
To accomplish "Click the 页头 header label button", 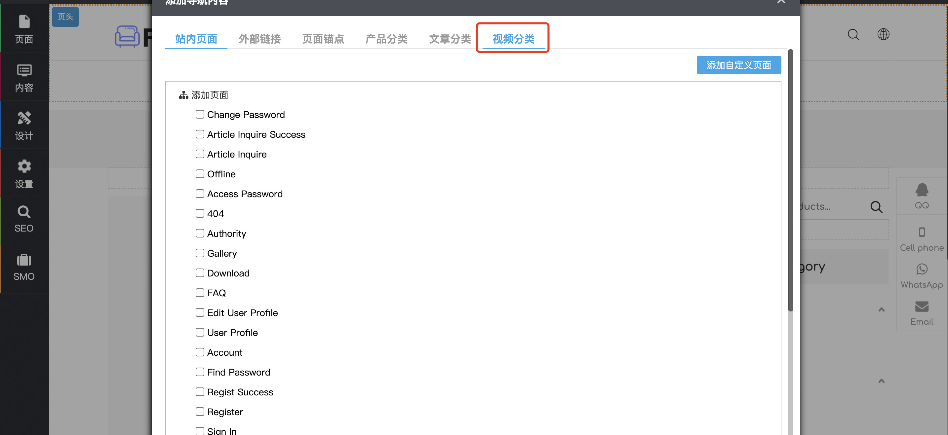I will pos(65,17).
